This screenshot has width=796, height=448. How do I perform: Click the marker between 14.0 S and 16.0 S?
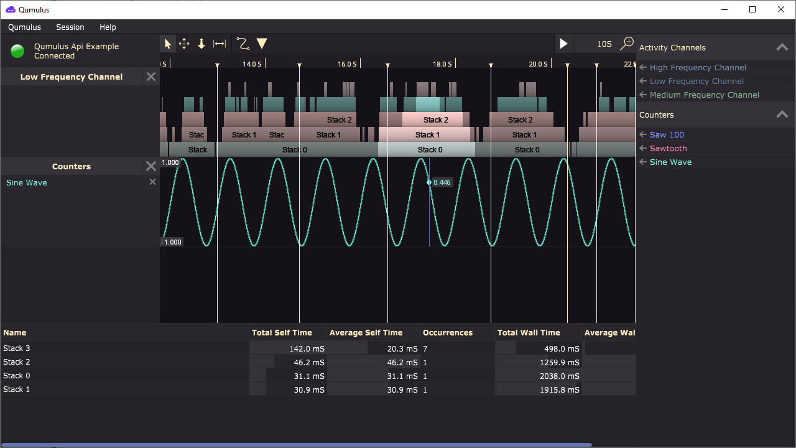pyautogui.click(x=300, y=65)
